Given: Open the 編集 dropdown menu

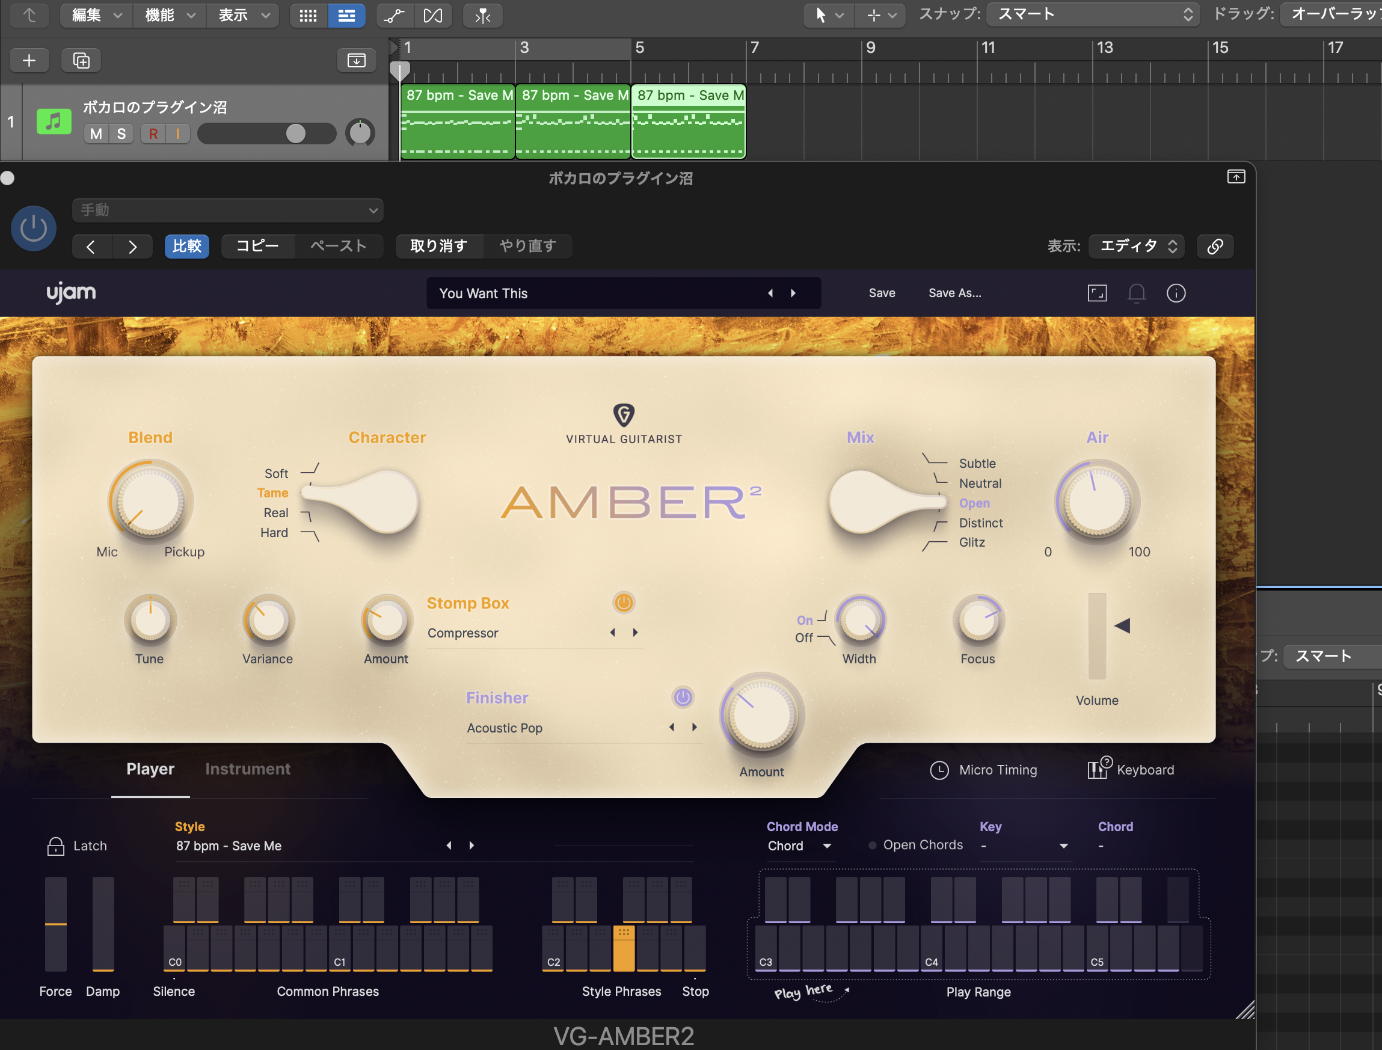Looking at the screenshot, I should [x=96, y=16].
